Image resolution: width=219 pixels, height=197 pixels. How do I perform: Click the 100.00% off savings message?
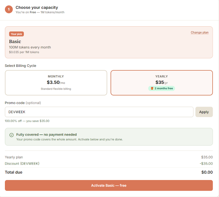27,121
